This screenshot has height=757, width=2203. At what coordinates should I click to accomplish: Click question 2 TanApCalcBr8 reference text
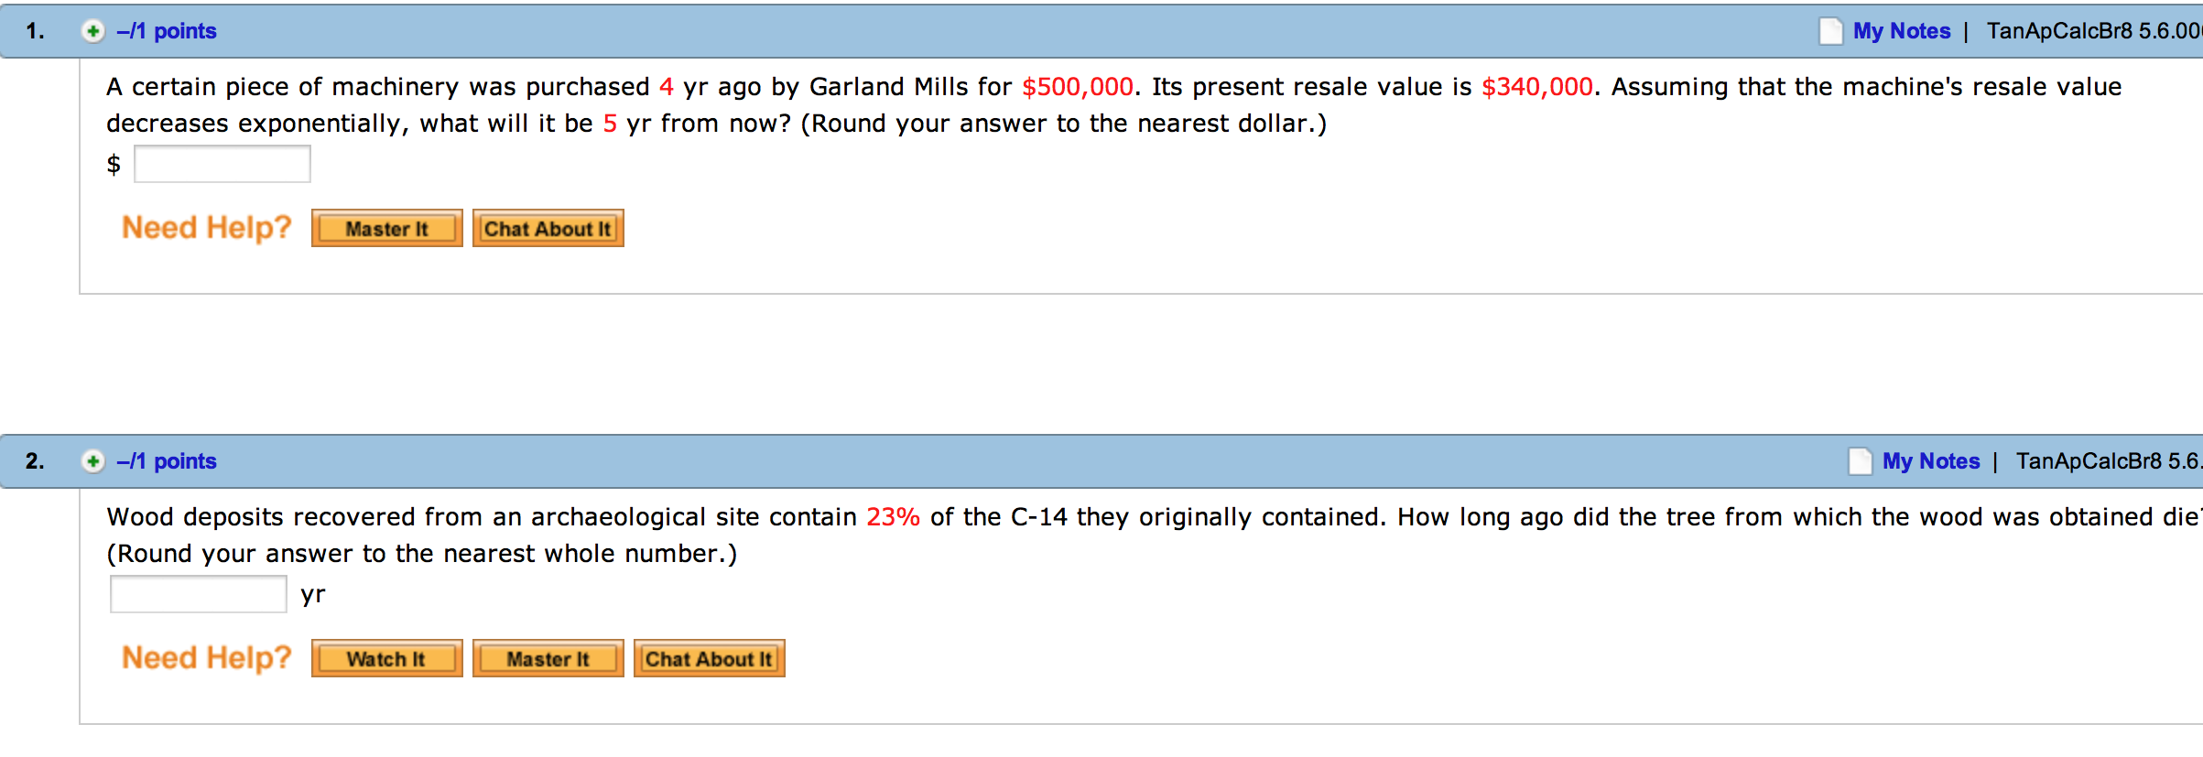click(2108, 461)
